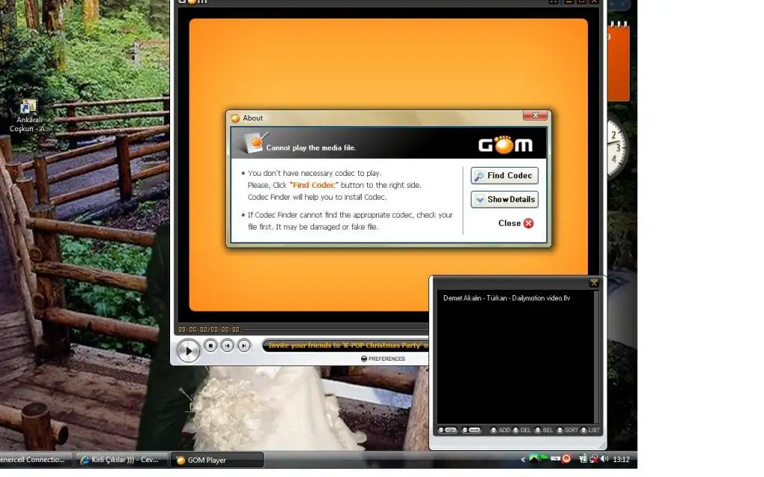Skip to the previous track

click(227, 346)
